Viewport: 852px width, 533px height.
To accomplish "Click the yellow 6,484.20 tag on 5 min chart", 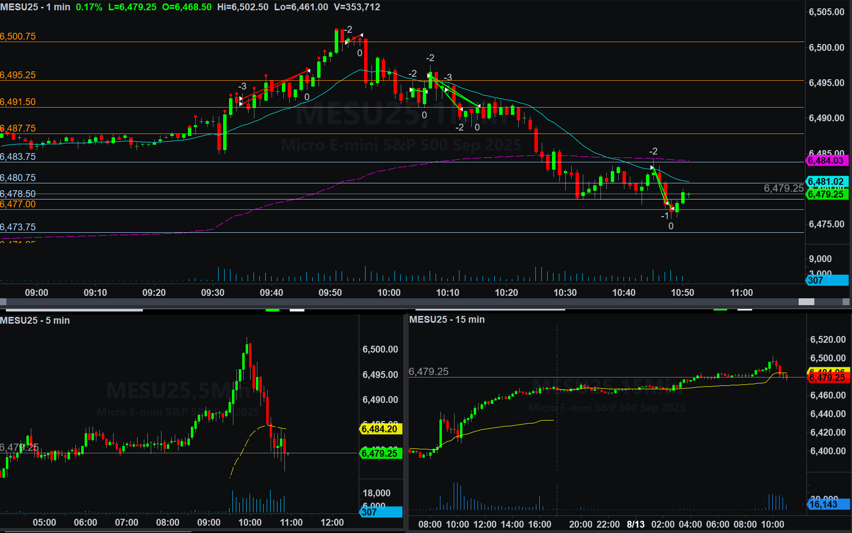I will [380, 429].
